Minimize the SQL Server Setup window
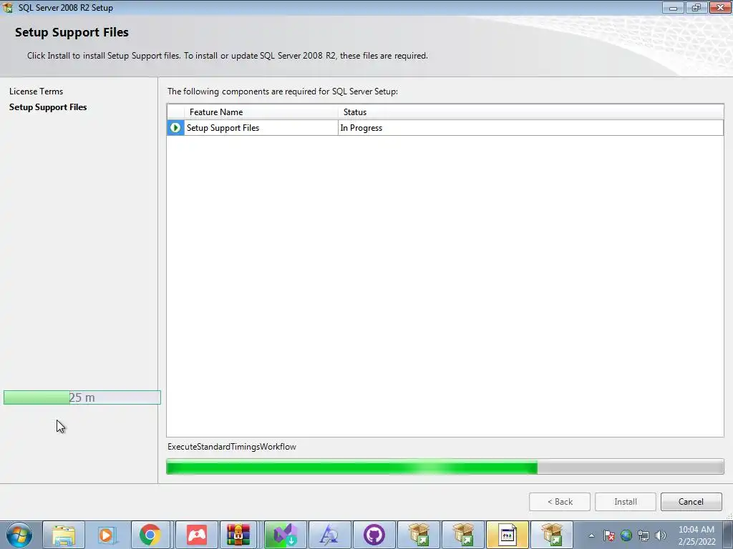 point(673,7)
